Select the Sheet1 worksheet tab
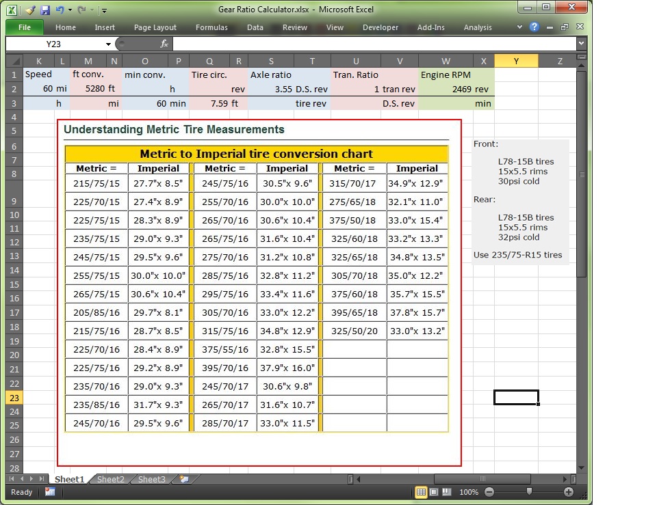The height and width of the screenshot is (505, 657). (x=69, y=479)
